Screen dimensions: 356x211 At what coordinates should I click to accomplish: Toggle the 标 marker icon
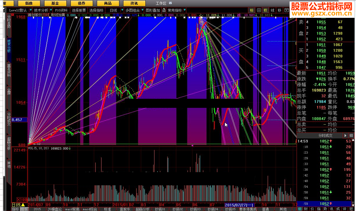(252, 10)
